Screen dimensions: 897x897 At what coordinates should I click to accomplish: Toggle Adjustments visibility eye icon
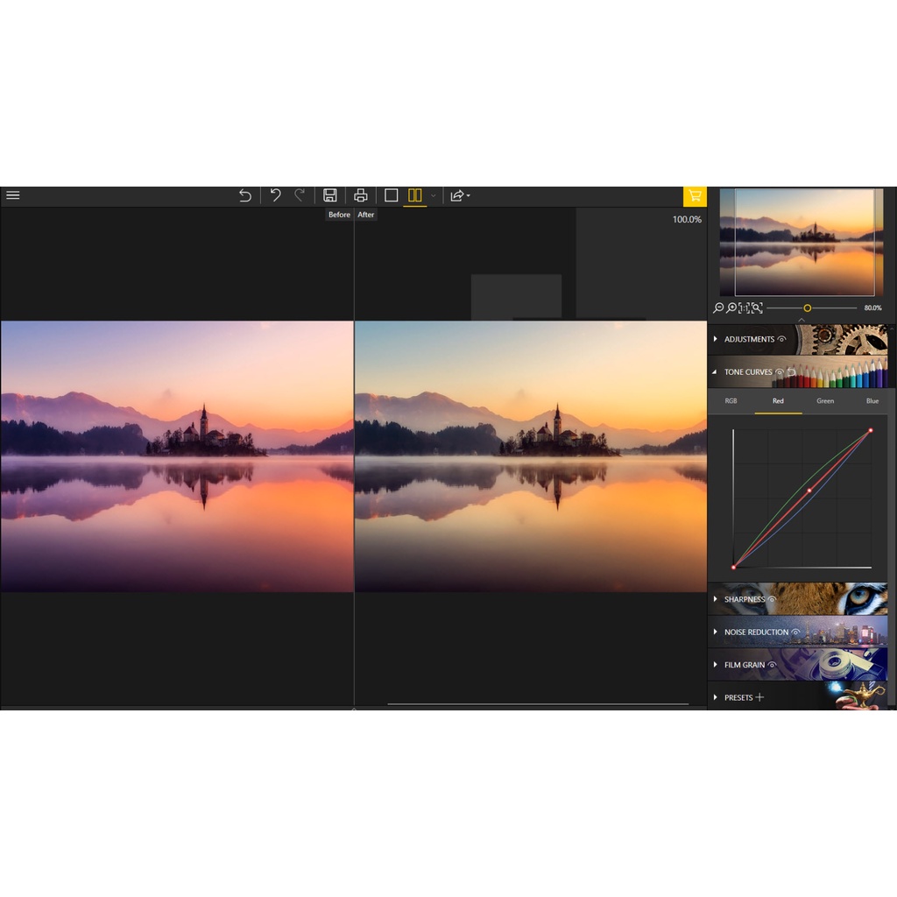(x=781, y=339)
